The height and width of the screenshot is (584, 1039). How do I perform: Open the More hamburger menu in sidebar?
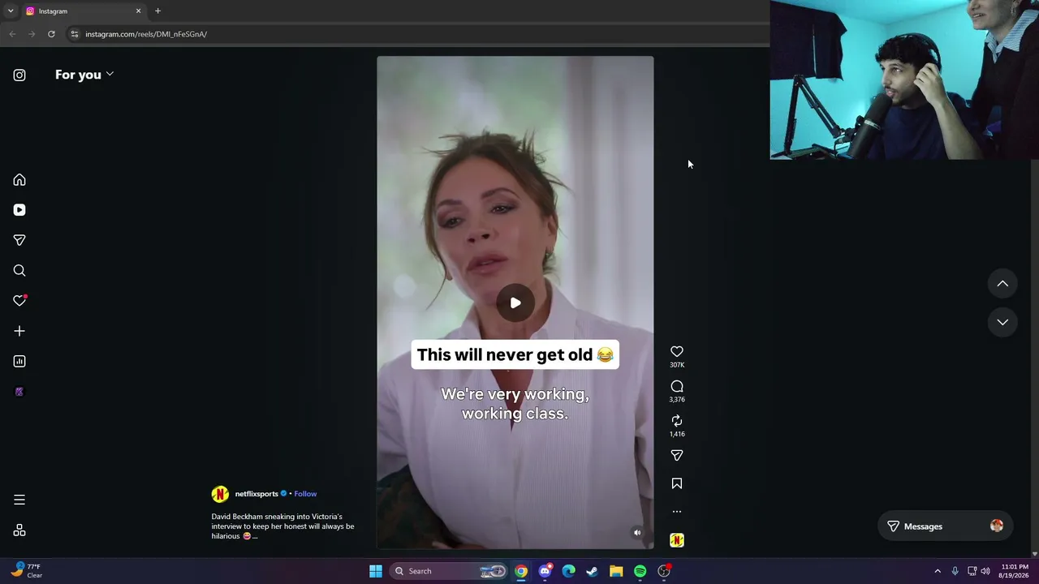click(x=19, y=500)
